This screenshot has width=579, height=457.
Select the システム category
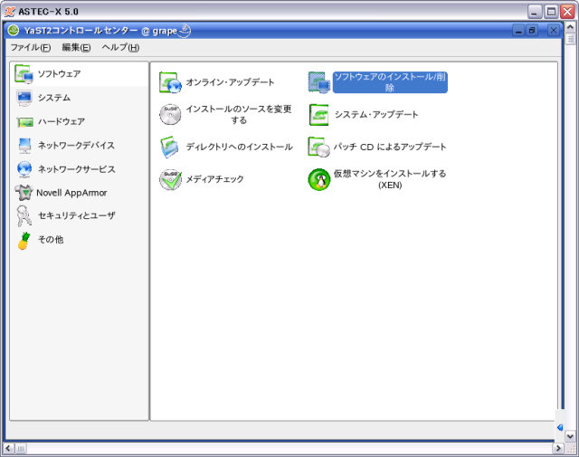pyautogui.click(x=53, y=98)
